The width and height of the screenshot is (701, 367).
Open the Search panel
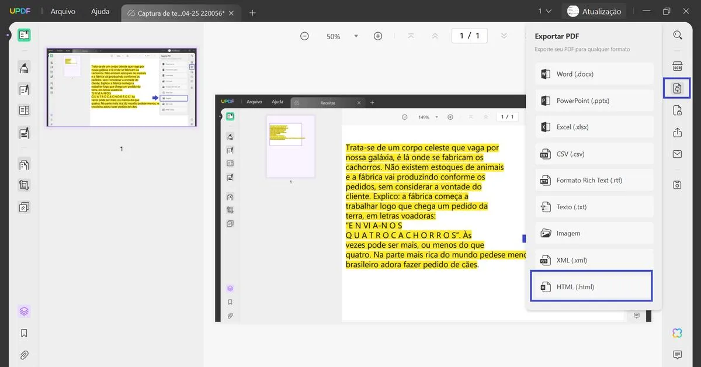pos(676,35)
